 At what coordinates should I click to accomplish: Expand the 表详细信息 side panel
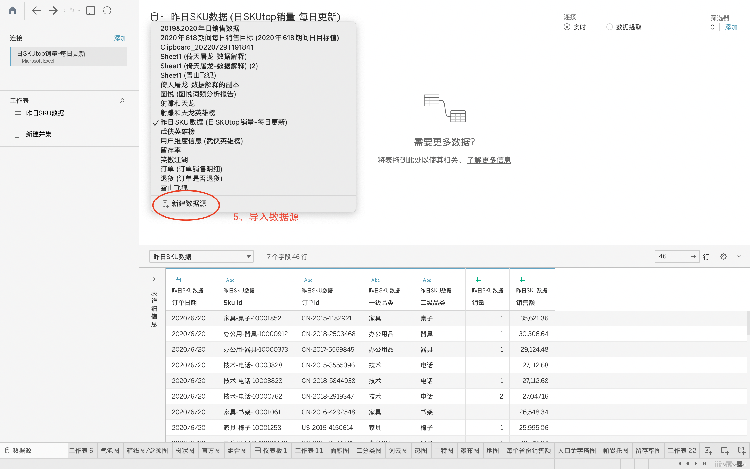tap(154, 279)
